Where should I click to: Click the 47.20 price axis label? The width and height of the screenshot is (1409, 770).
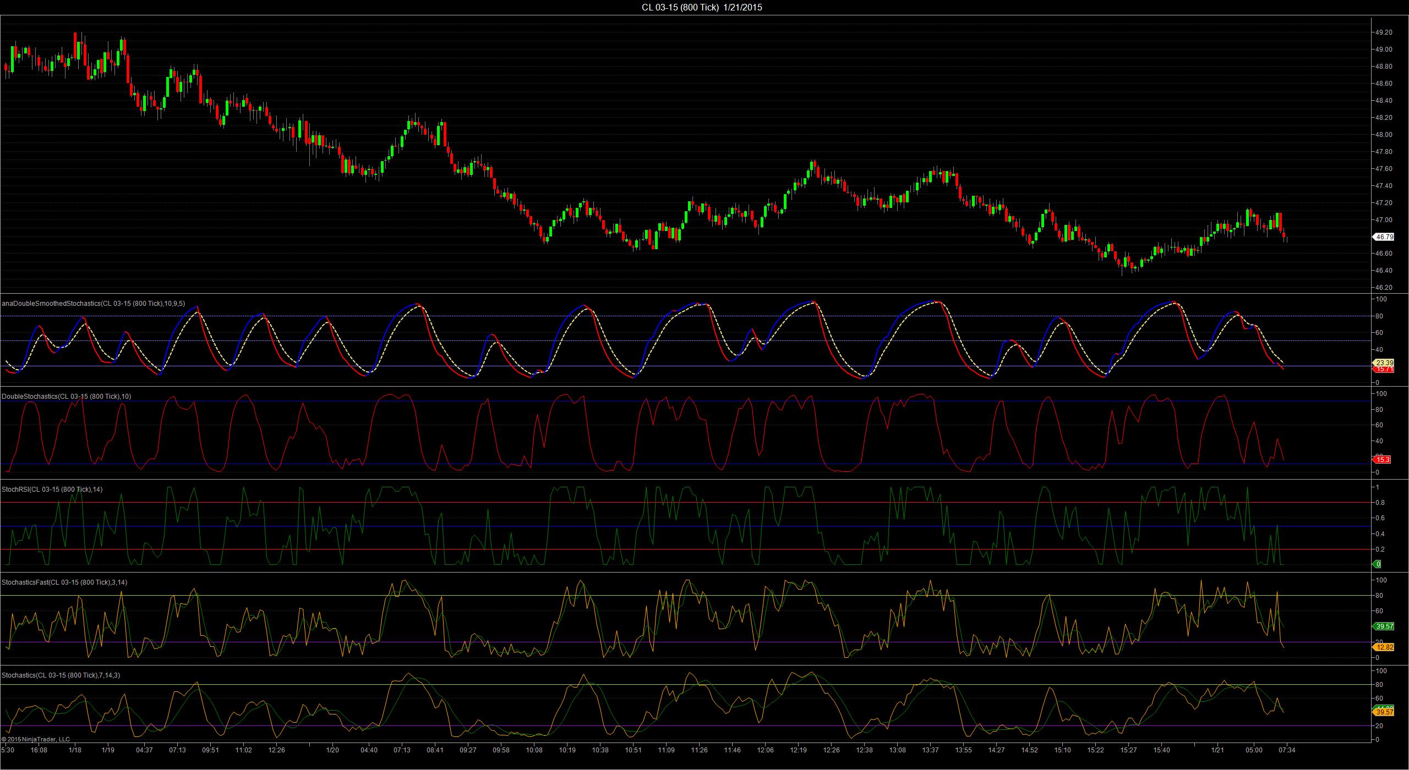tap(1384, 203)
